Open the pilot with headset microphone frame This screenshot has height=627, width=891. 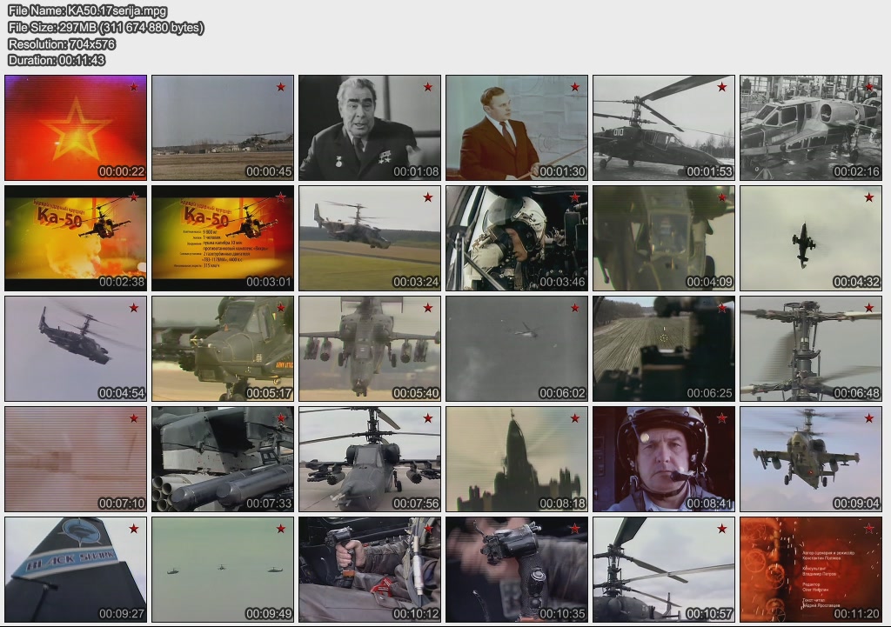(x=664, y=458)
